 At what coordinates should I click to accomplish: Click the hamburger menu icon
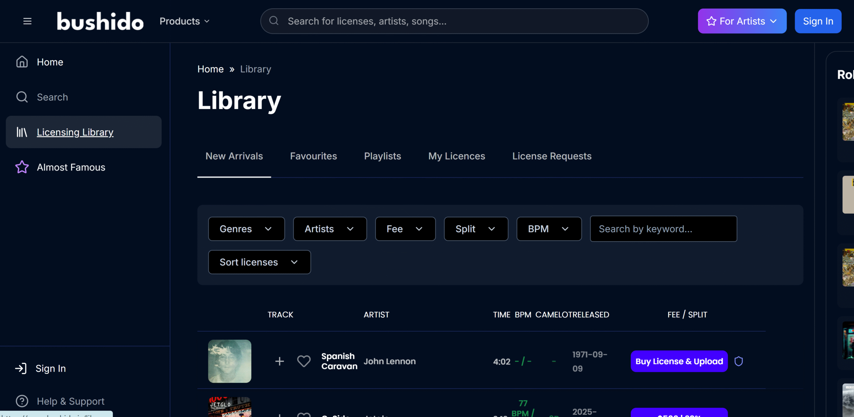[27, 21]
